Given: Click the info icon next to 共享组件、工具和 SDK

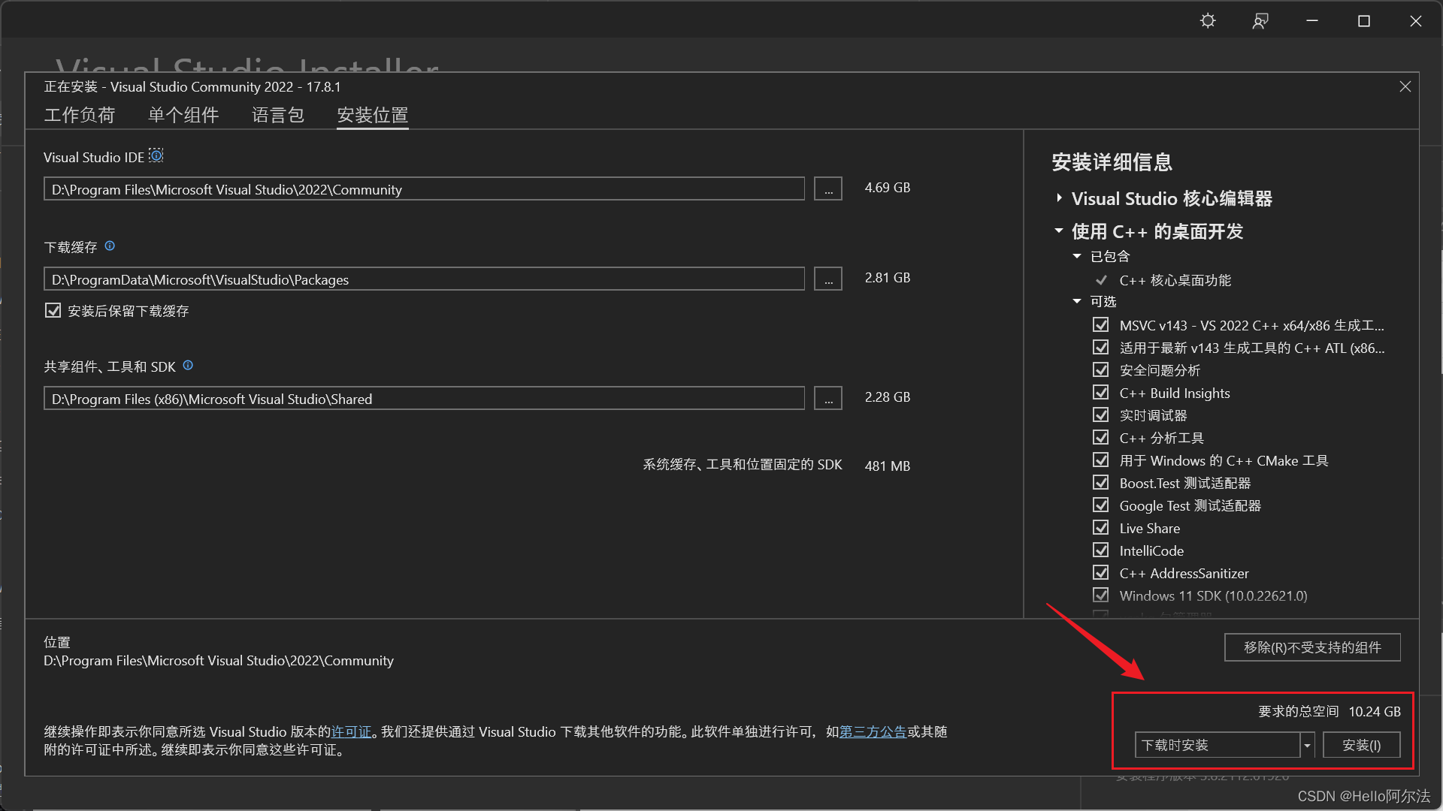Looking at the screenshot, I should tap(188, 365).
